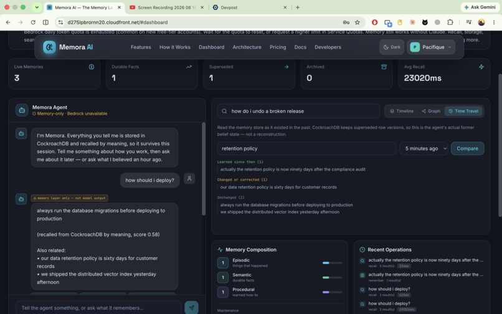Click the Memora AI logo icon
The image size is (502, 314).
(x=49, y=47)
